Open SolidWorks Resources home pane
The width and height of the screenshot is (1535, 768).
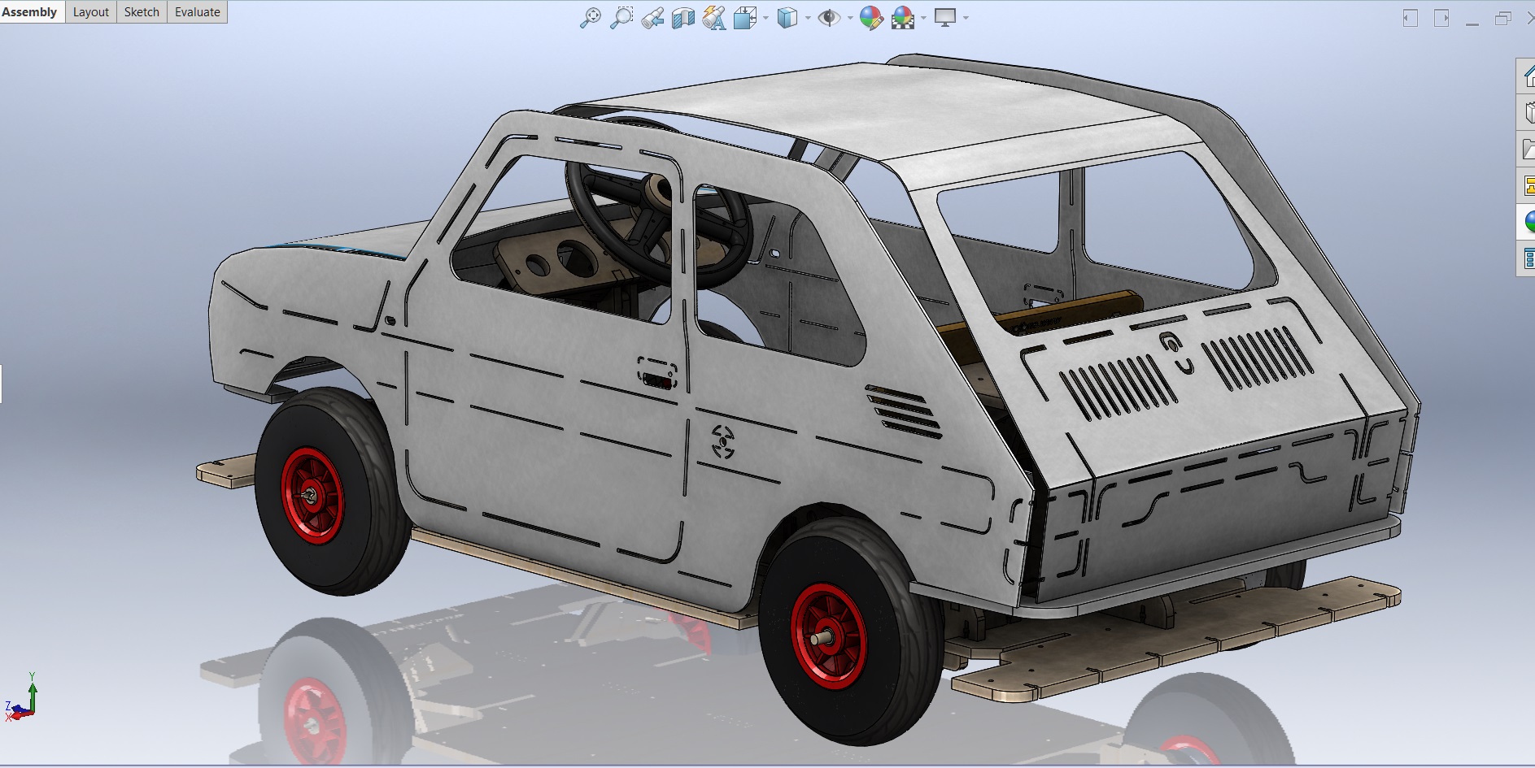coord(1527,76)
